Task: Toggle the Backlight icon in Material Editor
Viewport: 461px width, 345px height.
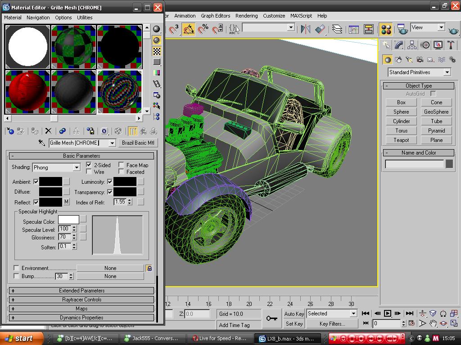Action: [x=157, y=40]
